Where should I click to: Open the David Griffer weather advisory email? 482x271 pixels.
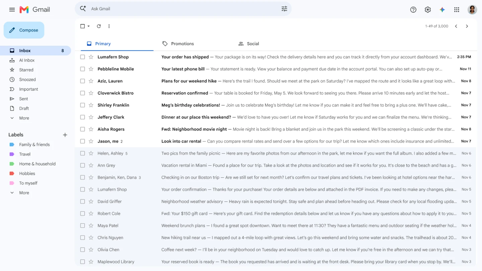click(x=275, y=201)
